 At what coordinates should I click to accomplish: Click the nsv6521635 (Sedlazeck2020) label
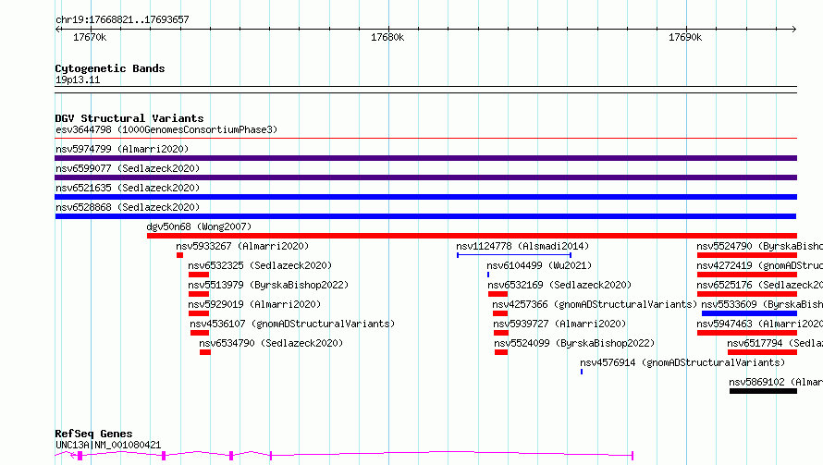point(128,188)
